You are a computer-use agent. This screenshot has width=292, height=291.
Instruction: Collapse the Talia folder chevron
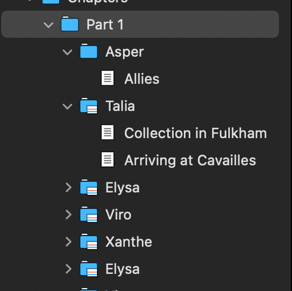click(67, 107)
